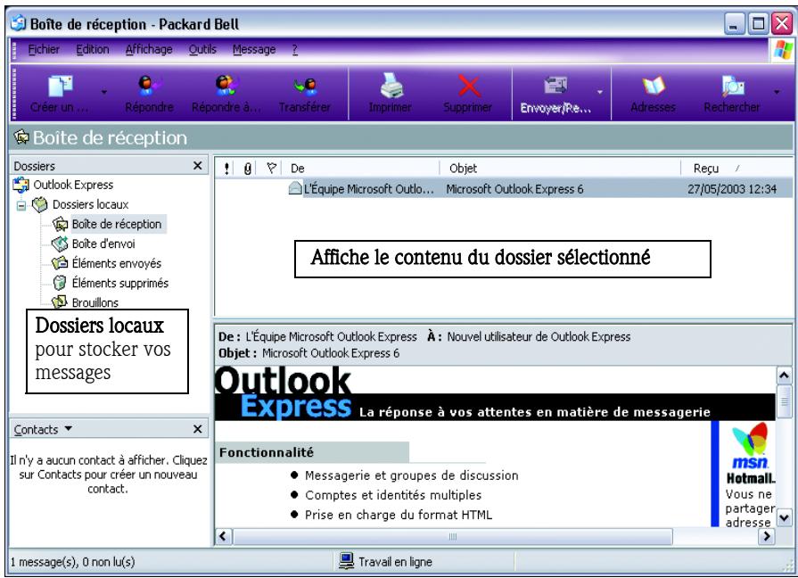This screenshot has width=798, height=578.
Task: Click the envelope icon of the message
Action: pos(295,188)
